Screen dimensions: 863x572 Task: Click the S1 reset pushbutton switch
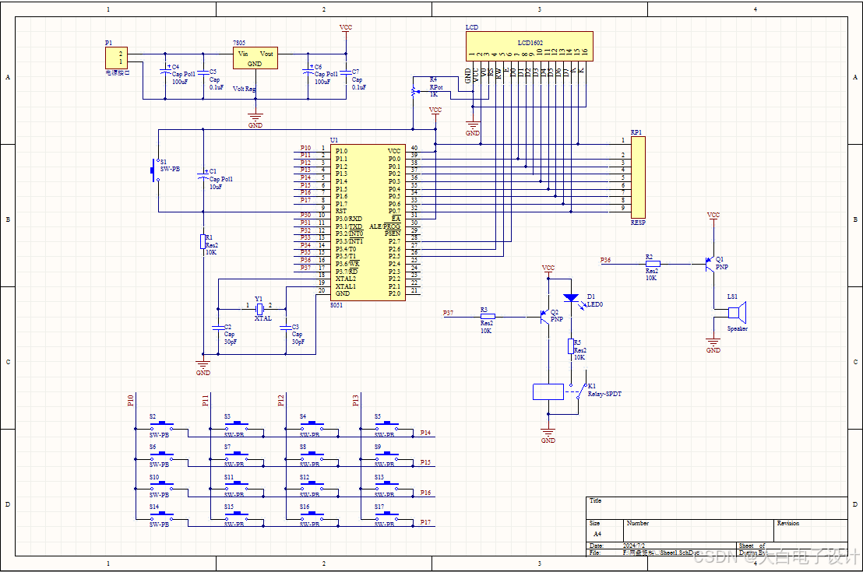155,170
